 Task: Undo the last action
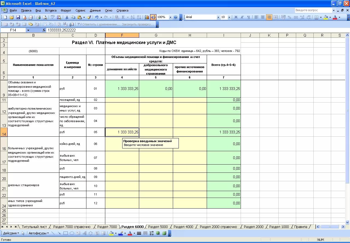coord(97,17)
